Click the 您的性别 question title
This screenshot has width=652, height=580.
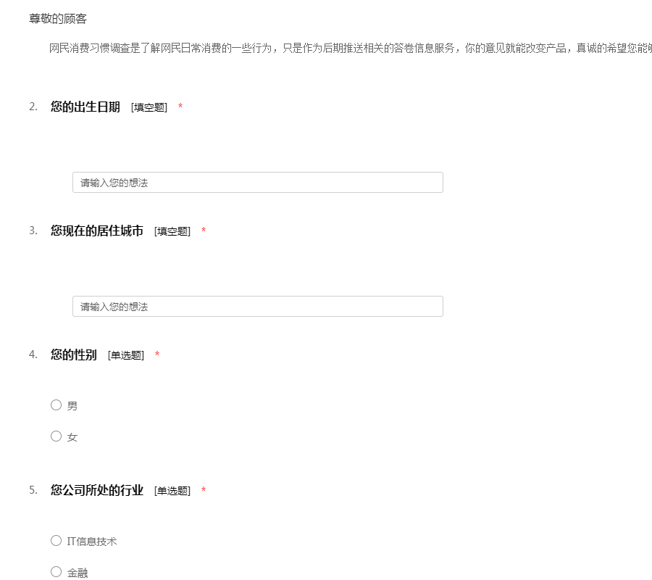coord(74,355)
